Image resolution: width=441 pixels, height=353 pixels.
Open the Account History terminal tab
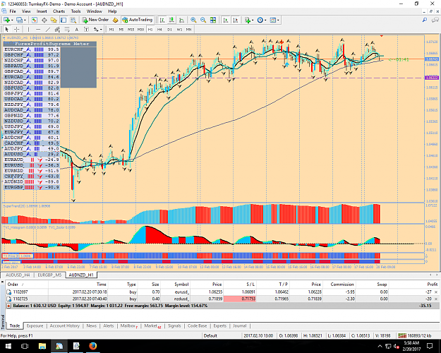point(65,325)
